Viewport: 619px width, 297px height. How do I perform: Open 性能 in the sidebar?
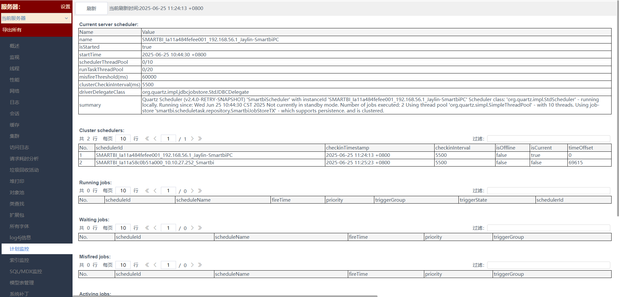[15, 80]
